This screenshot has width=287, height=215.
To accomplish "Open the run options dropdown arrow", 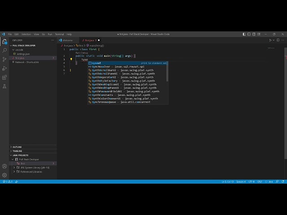I will coord(274,40).
